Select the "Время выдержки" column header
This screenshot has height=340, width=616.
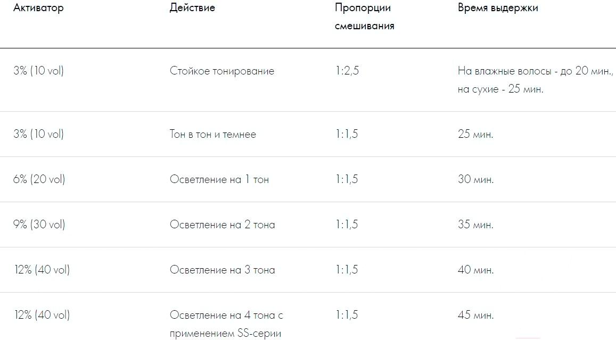click(498, 8)
